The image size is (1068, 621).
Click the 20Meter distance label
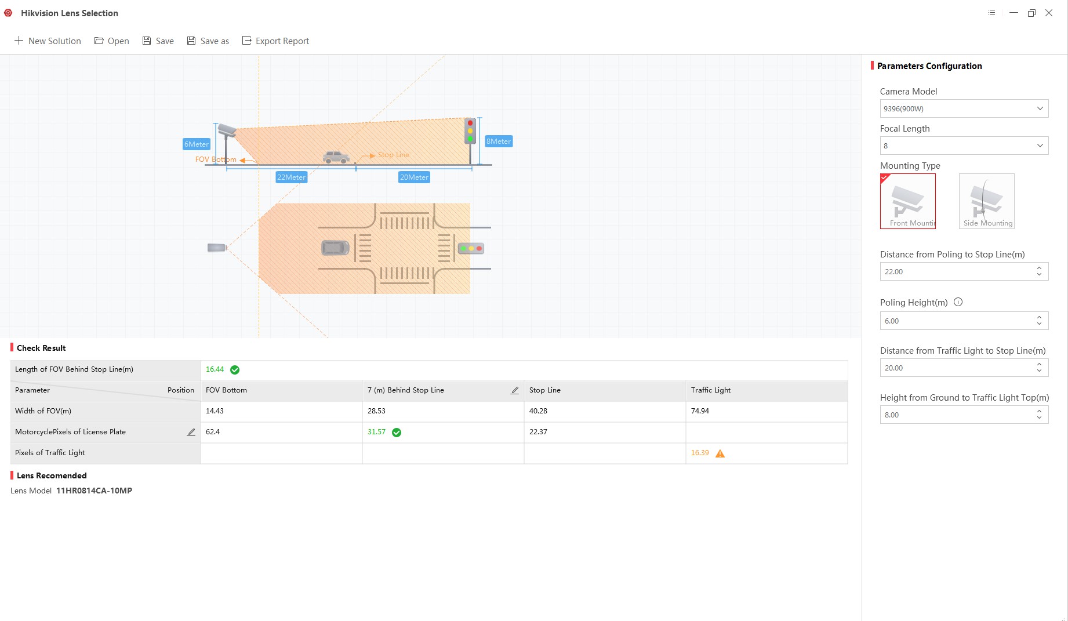coord(414,177)
